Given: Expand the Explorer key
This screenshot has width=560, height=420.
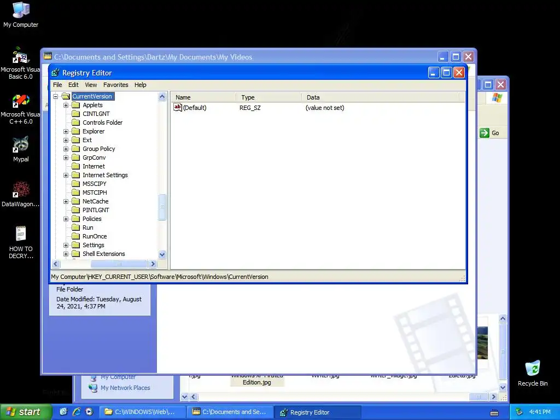Looking at the screenshot, I should (x=66, y=131).
